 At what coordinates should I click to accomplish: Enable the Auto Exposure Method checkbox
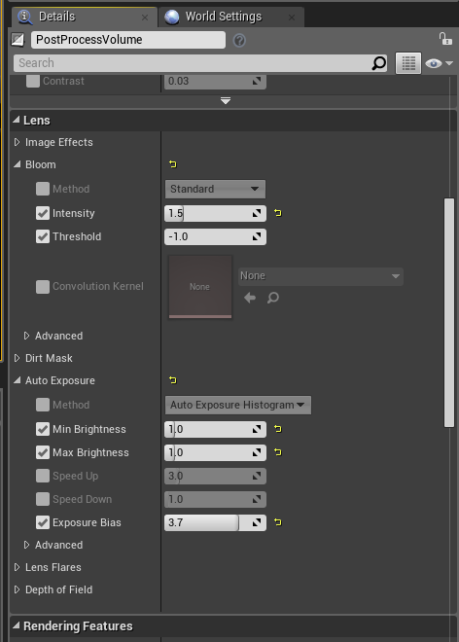point(43,405)
